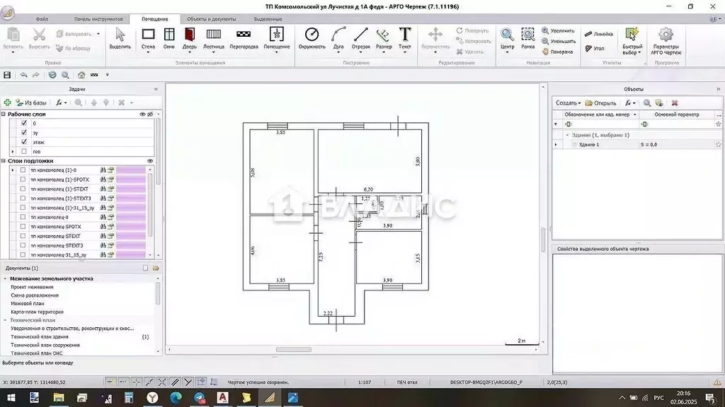725x407 pixels.
Task: Collapse the Рабочие слои group
Action: tap(4, 114)
